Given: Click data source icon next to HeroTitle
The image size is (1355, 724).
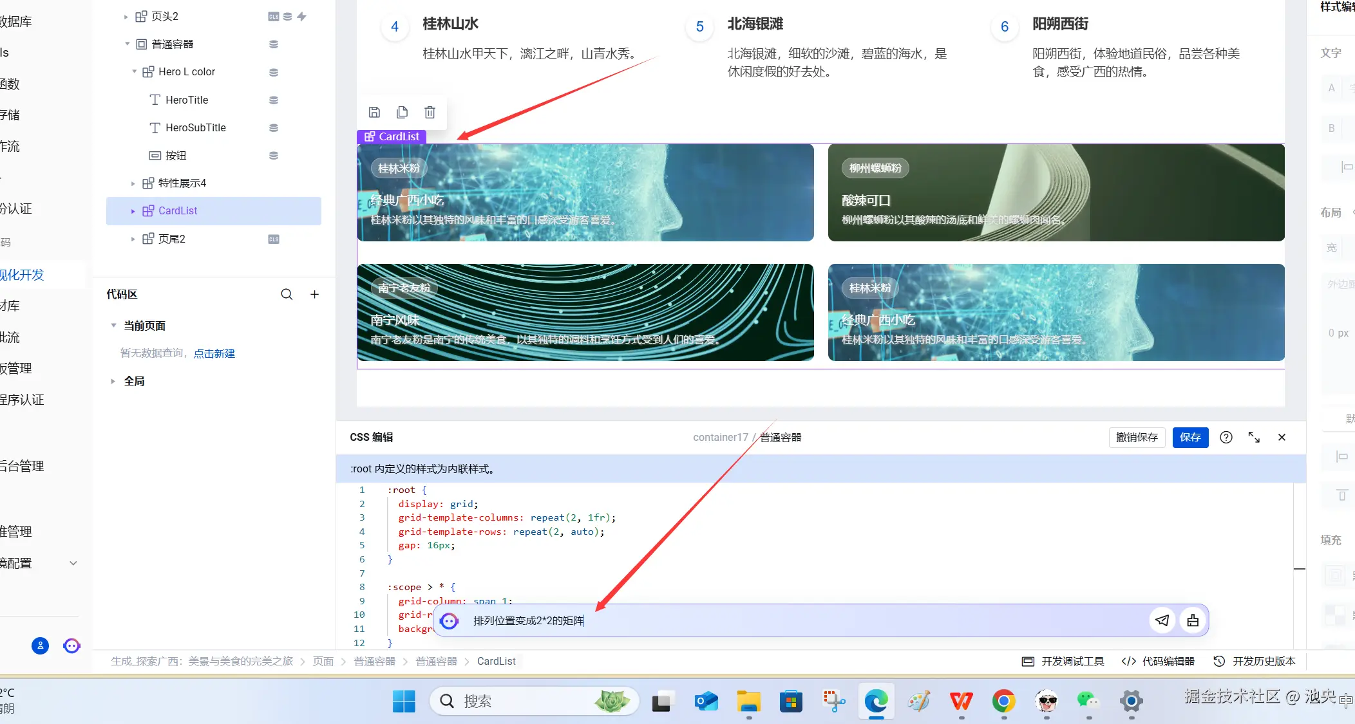Looking at the screenshot, I should pyautogui.click(x=274, y=100).
